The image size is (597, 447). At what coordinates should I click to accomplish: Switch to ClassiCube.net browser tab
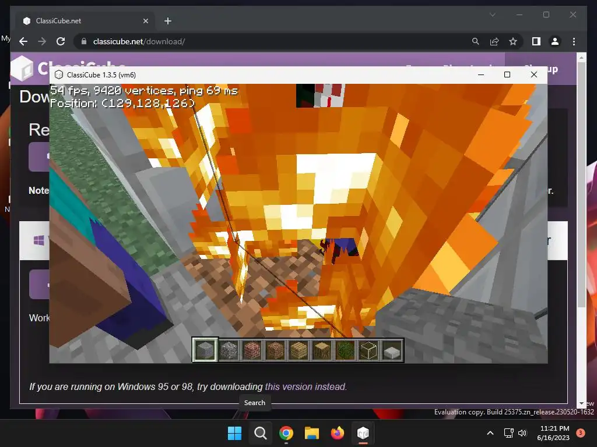(x=85, y=21)
